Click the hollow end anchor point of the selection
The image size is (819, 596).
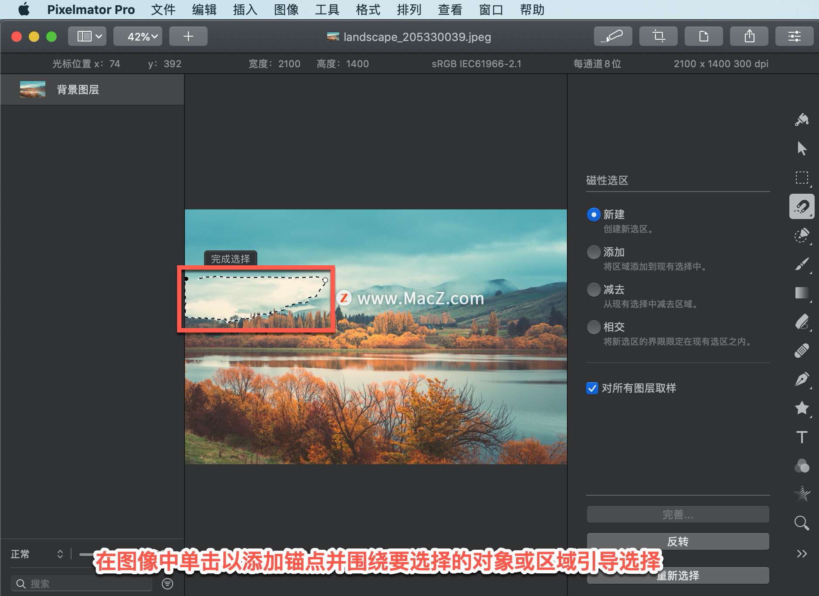(x=325, y=280)
